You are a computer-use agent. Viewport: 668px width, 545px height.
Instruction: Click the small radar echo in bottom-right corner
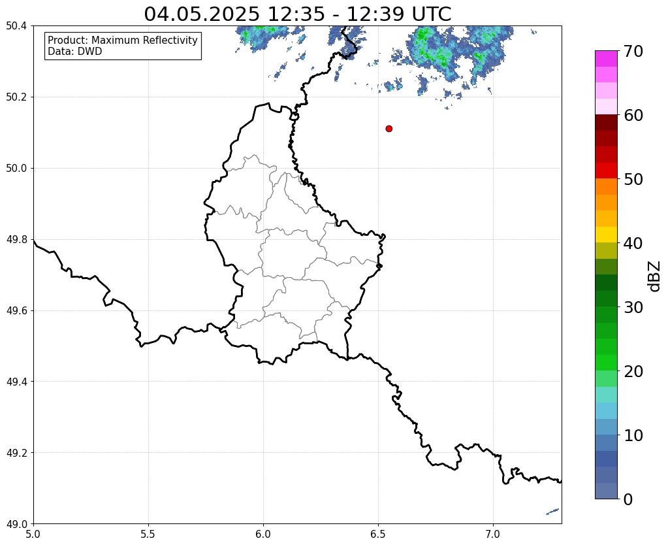(552, 511)
